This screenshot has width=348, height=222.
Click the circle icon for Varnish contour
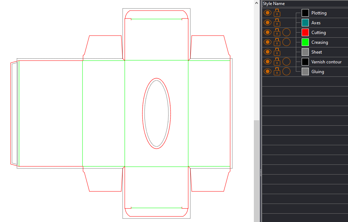[x=286, y=62]
